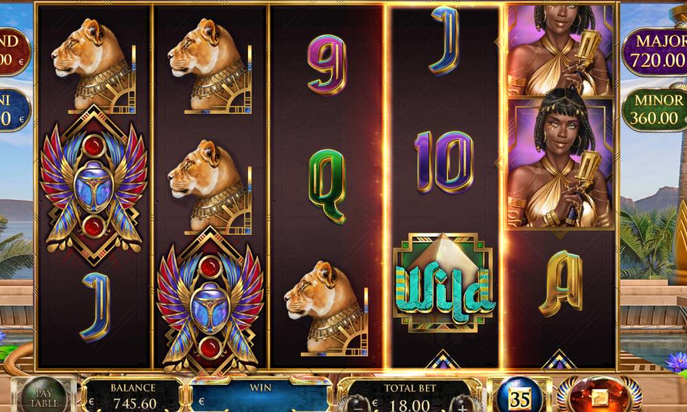The image size is (687, 412).
Task: Increase the total bet with plus
Action: click(x=462, y=403)
